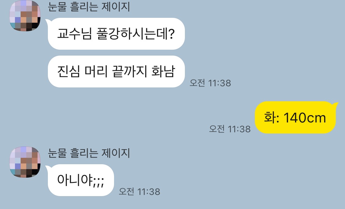Open the bottom pixelated profile picture

point(25,162)
